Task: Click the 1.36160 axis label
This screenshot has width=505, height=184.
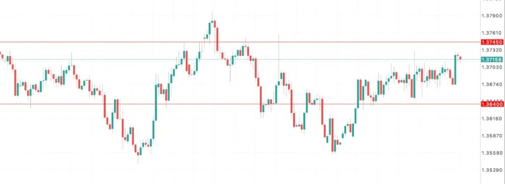Action: click(492, 118)
